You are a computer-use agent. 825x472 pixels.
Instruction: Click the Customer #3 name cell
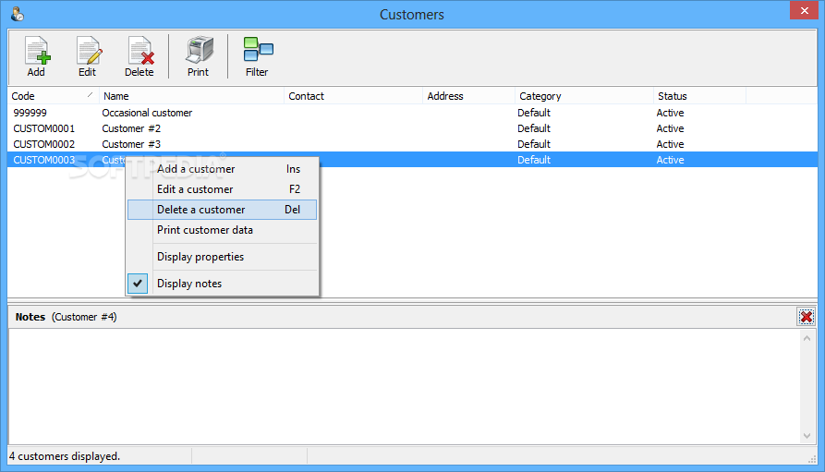(131, 144)
